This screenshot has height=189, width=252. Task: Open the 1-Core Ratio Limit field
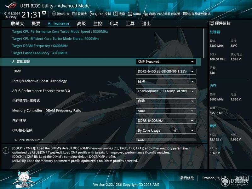(166, 140)
